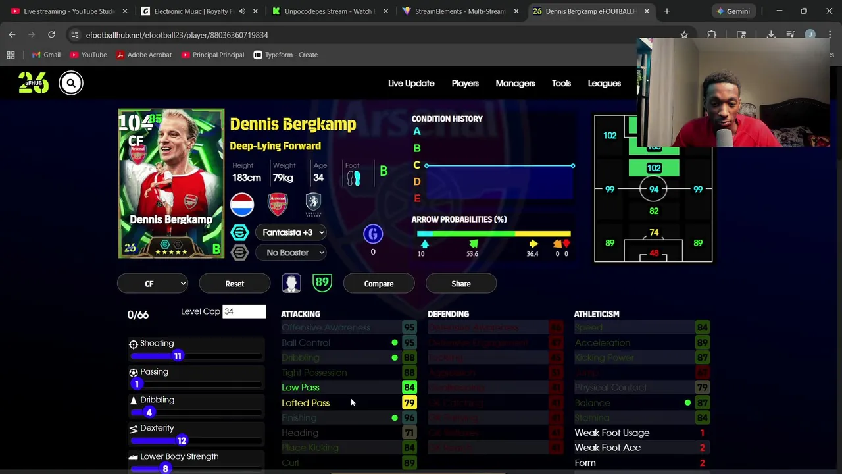Click the preferred foot icon
Image resolution: width=842 pixels, height=474 pixels.
pyautogui.click(x=353, y=178)
